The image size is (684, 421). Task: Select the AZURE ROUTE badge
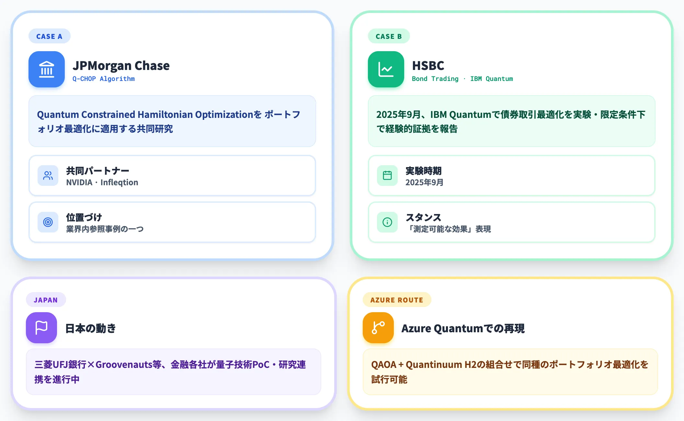397,300
